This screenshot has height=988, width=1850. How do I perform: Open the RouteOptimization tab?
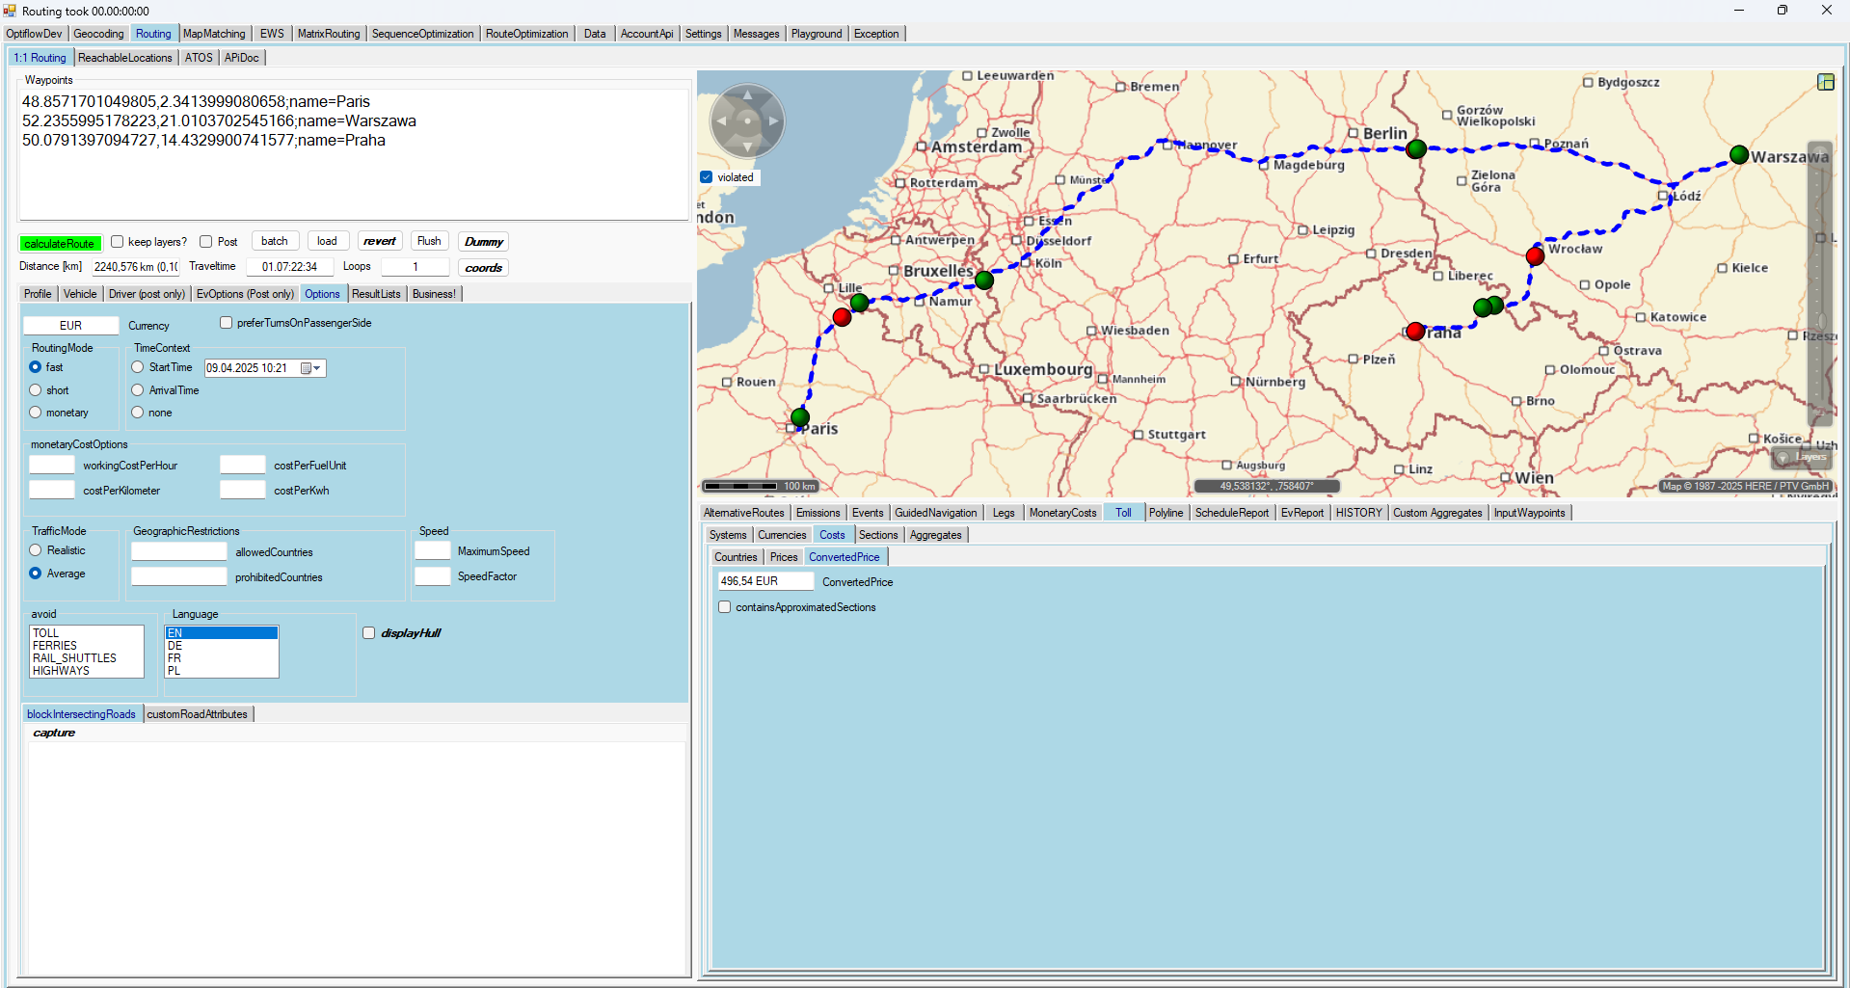tap(526, 34)
